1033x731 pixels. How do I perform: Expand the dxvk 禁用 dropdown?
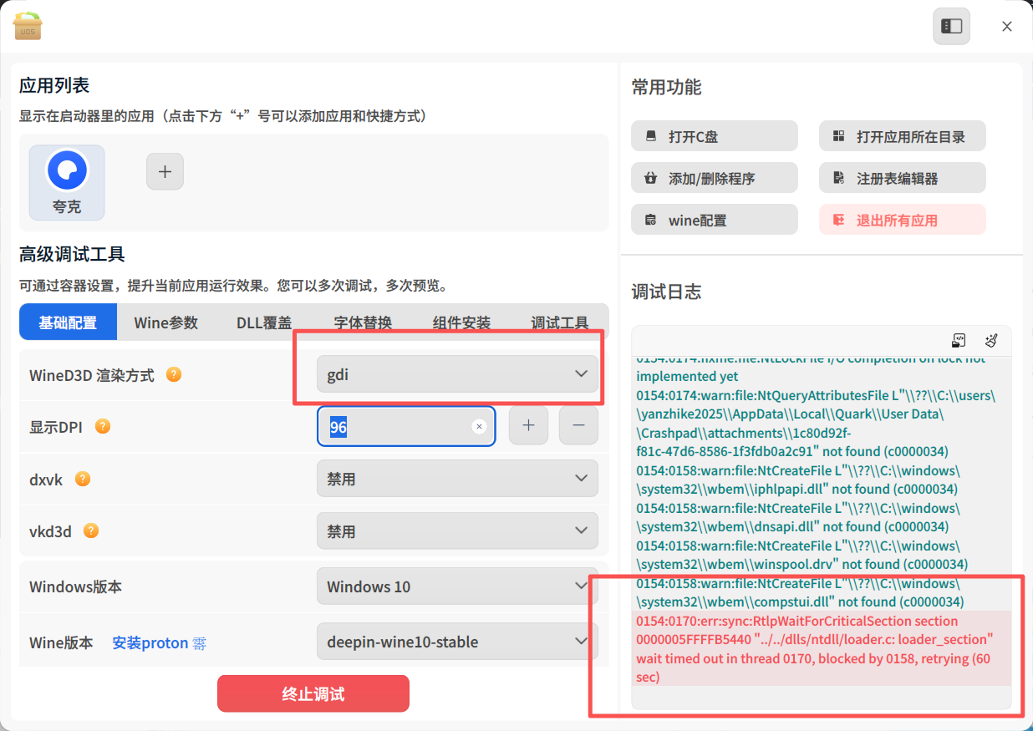pos(457,479)
